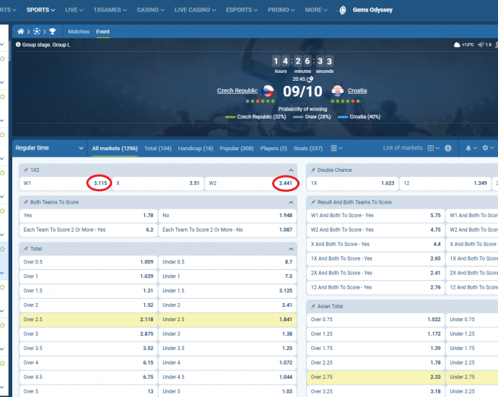
Task: Expand the ESPORTS menu
Action: (x=242, y=10)
